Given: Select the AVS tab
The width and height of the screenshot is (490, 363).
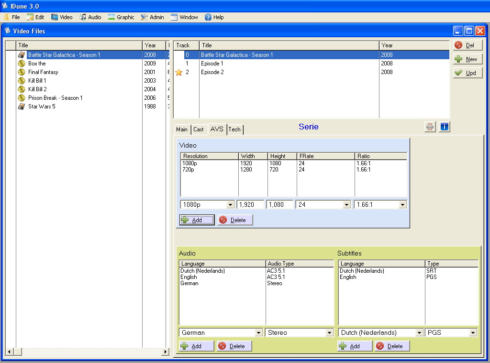Looking at the screenshot, I should (x=217, y=129).
